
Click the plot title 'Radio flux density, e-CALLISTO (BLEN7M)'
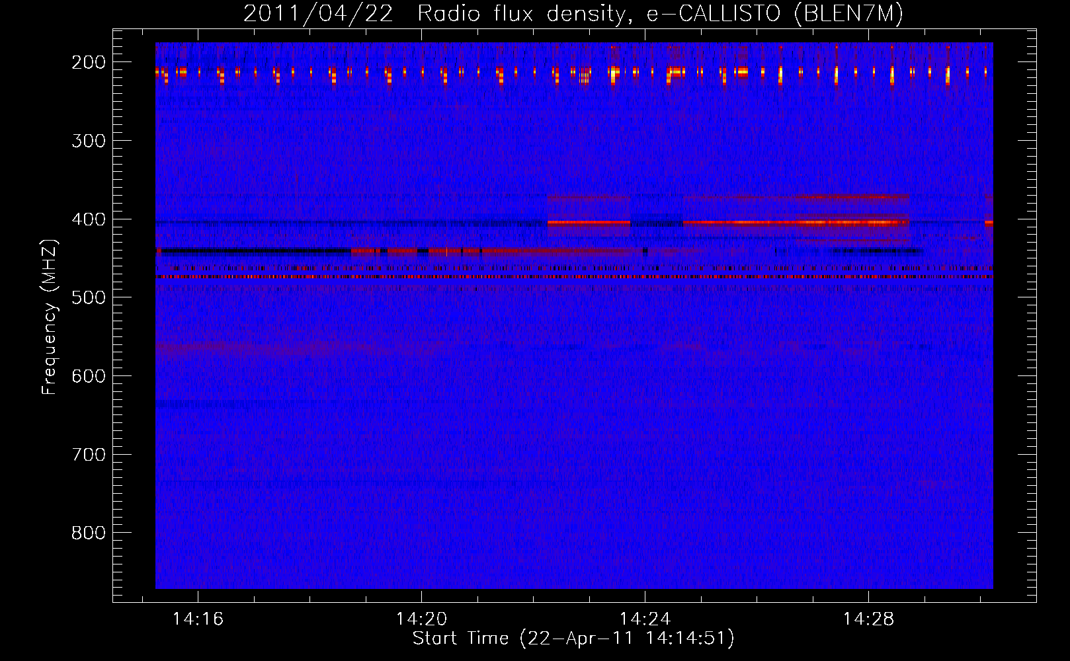click(660, 14)
